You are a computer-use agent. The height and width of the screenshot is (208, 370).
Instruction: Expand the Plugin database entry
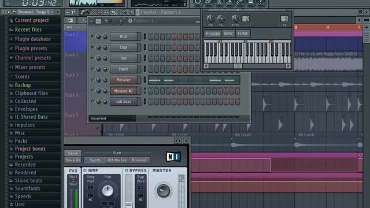[x=33, y=39]
